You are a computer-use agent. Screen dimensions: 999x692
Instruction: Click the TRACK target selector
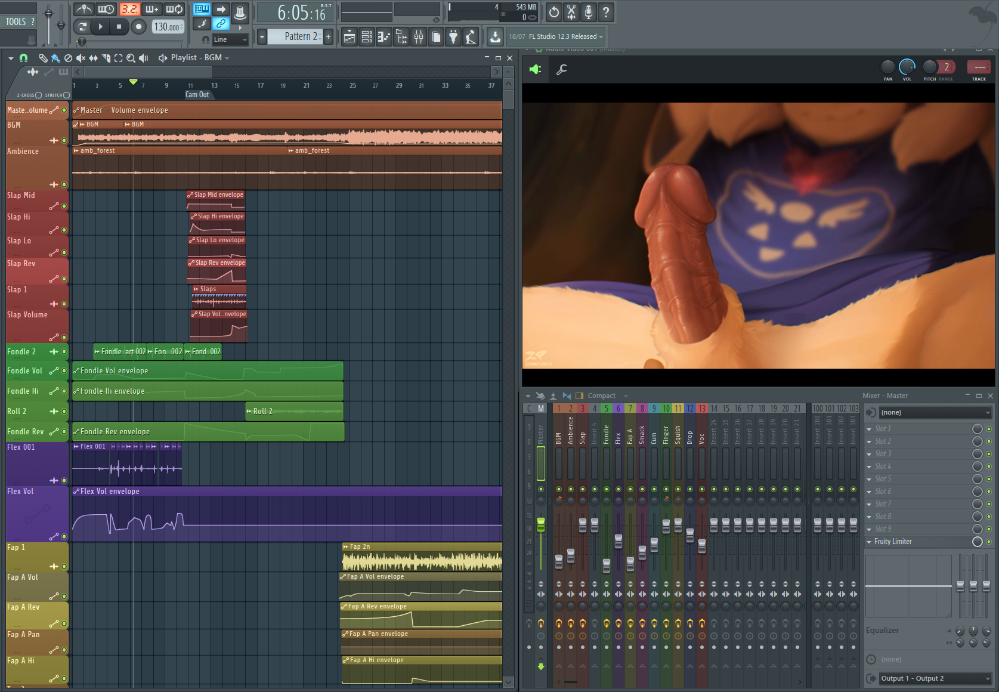[x=979, y=67]
